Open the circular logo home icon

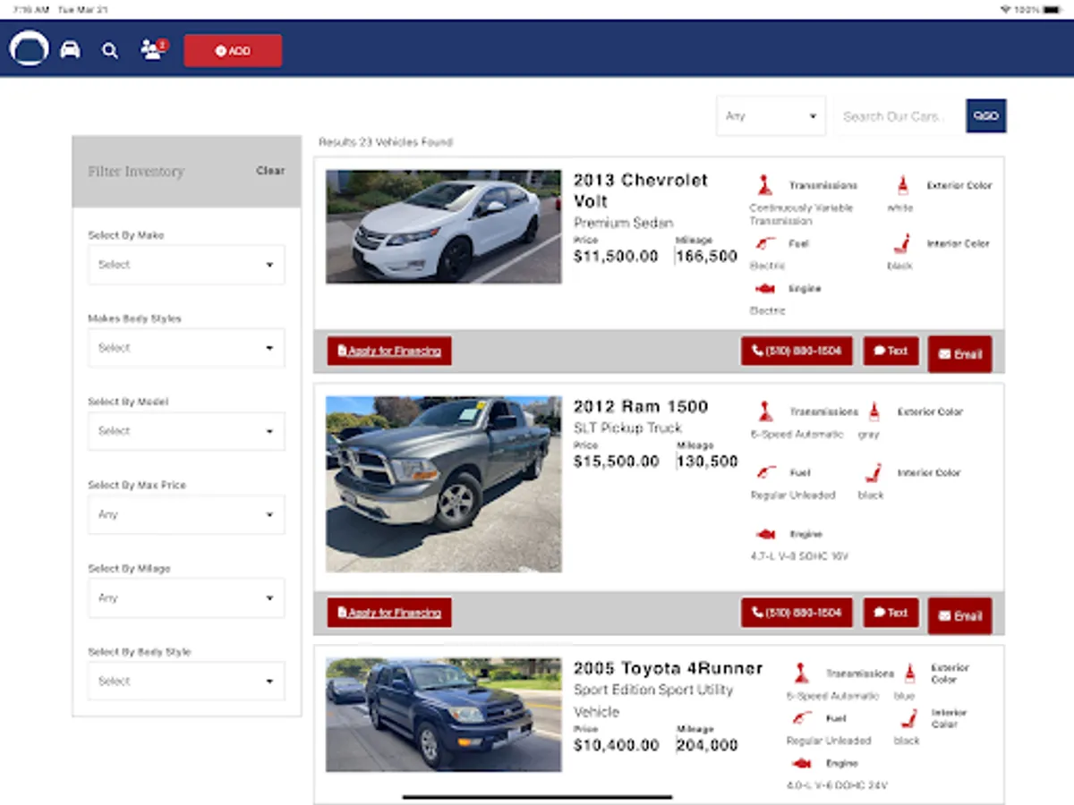(29, 47)
